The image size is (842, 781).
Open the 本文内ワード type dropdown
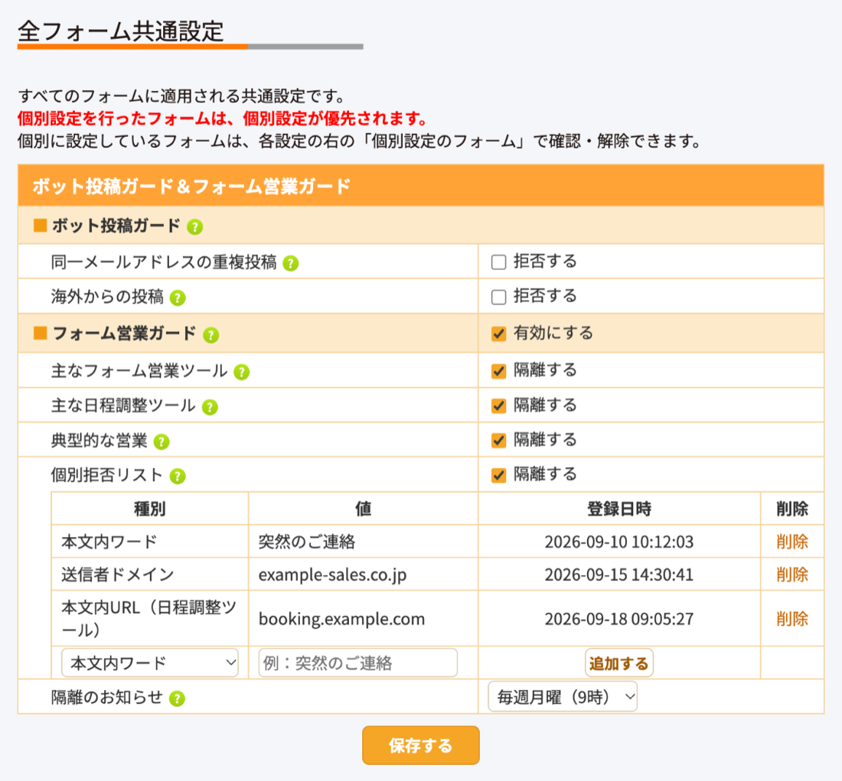150,663
